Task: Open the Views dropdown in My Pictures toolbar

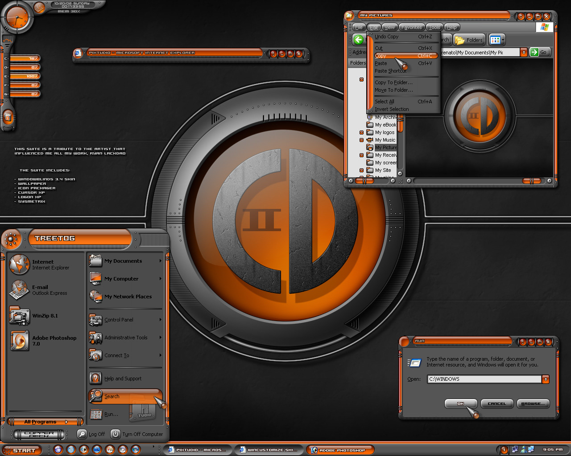Action: 497,40
